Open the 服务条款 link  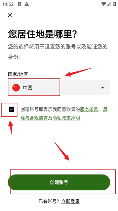(x=89, y=110)
